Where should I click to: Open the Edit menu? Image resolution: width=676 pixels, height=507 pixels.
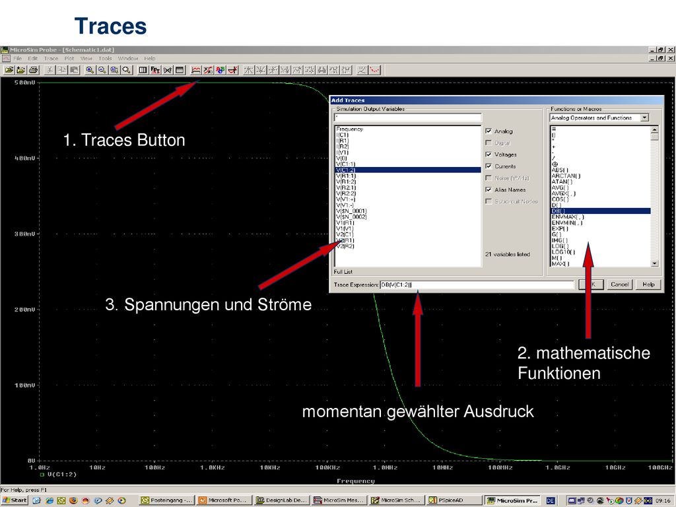tap(33, 58)
